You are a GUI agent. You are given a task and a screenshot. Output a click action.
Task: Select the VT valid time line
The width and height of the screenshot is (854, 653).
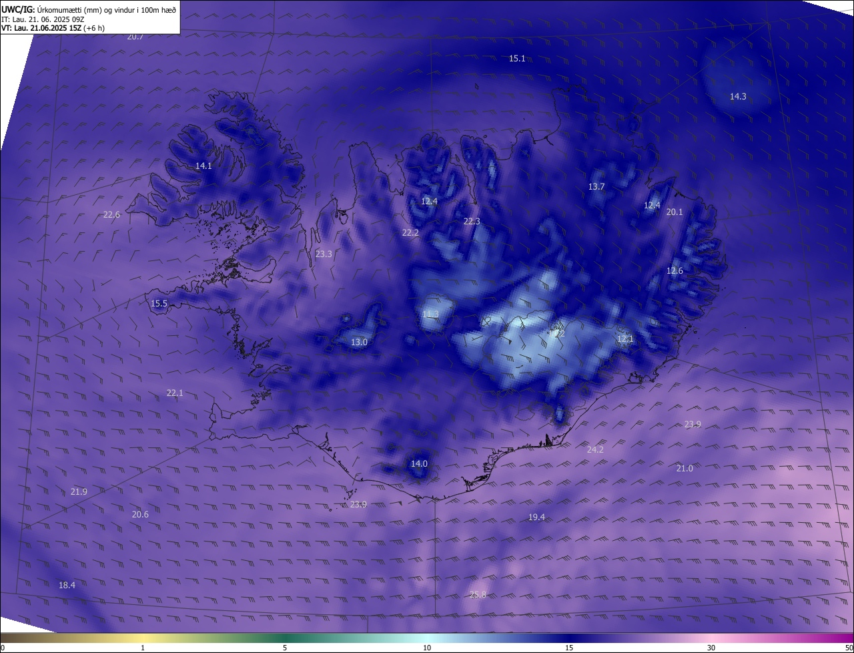pyautogui.click(x=53, y=28)
